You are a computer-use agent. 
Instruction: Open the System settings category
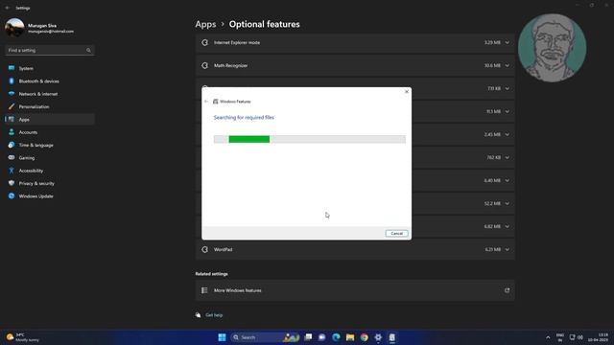click(49, 68)
